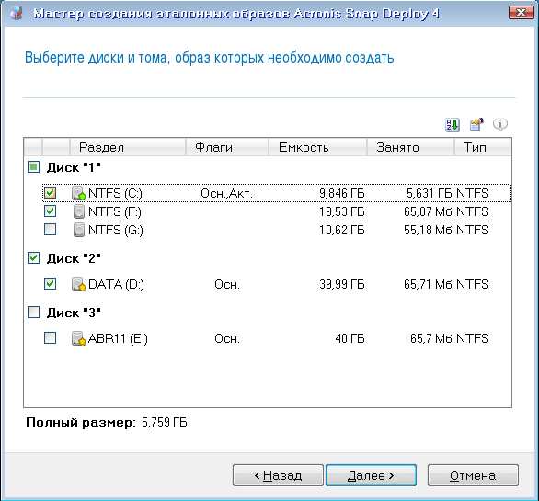Uncheck the Диск "2" checkbox
This screenshot has height=501, width=539.
(x=33, y=257)
